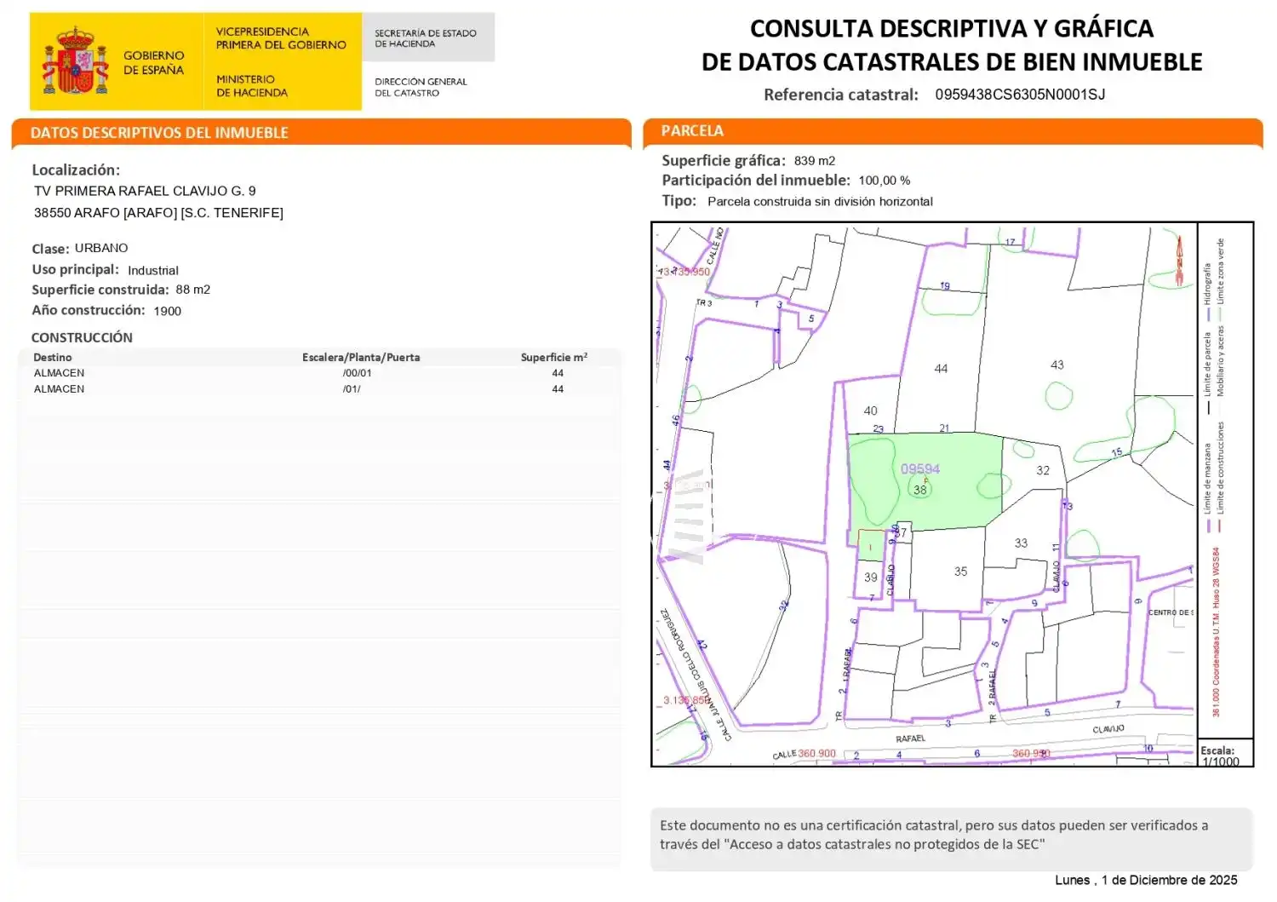This screenshot has height=902, width=1277.
Task: Click the Dirección General del Catastro text
Action: 421,87
